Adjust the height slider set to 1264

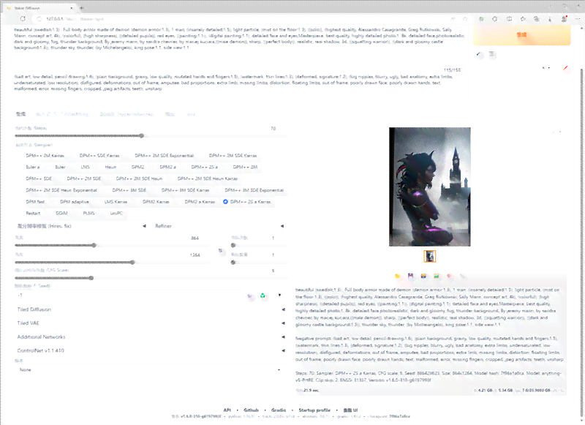113,263
